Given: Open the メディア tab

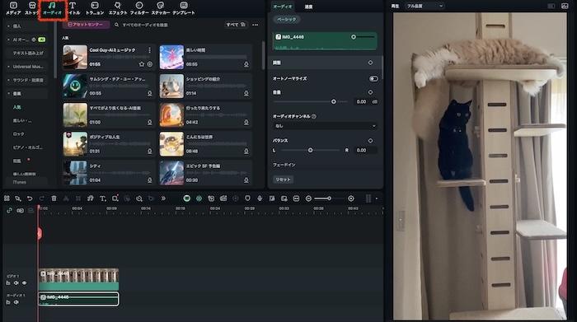Looking at the screenshot, I should click(13, 8).
